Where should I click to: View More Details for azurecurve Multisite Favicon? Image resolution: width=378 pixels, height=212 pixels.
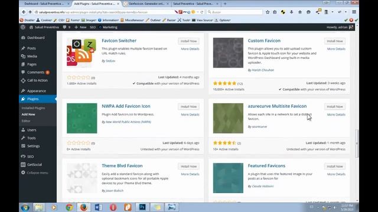[x=336, y=114]
